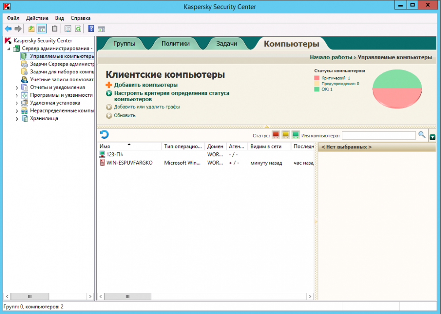
Task: Toggle the green OK status filter
Action: pyautogui.click(x=295, y=135)
